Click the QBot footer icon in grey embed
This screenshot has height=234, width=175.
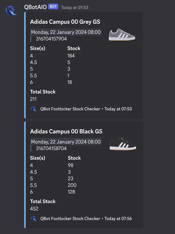(x=34, y=109)
